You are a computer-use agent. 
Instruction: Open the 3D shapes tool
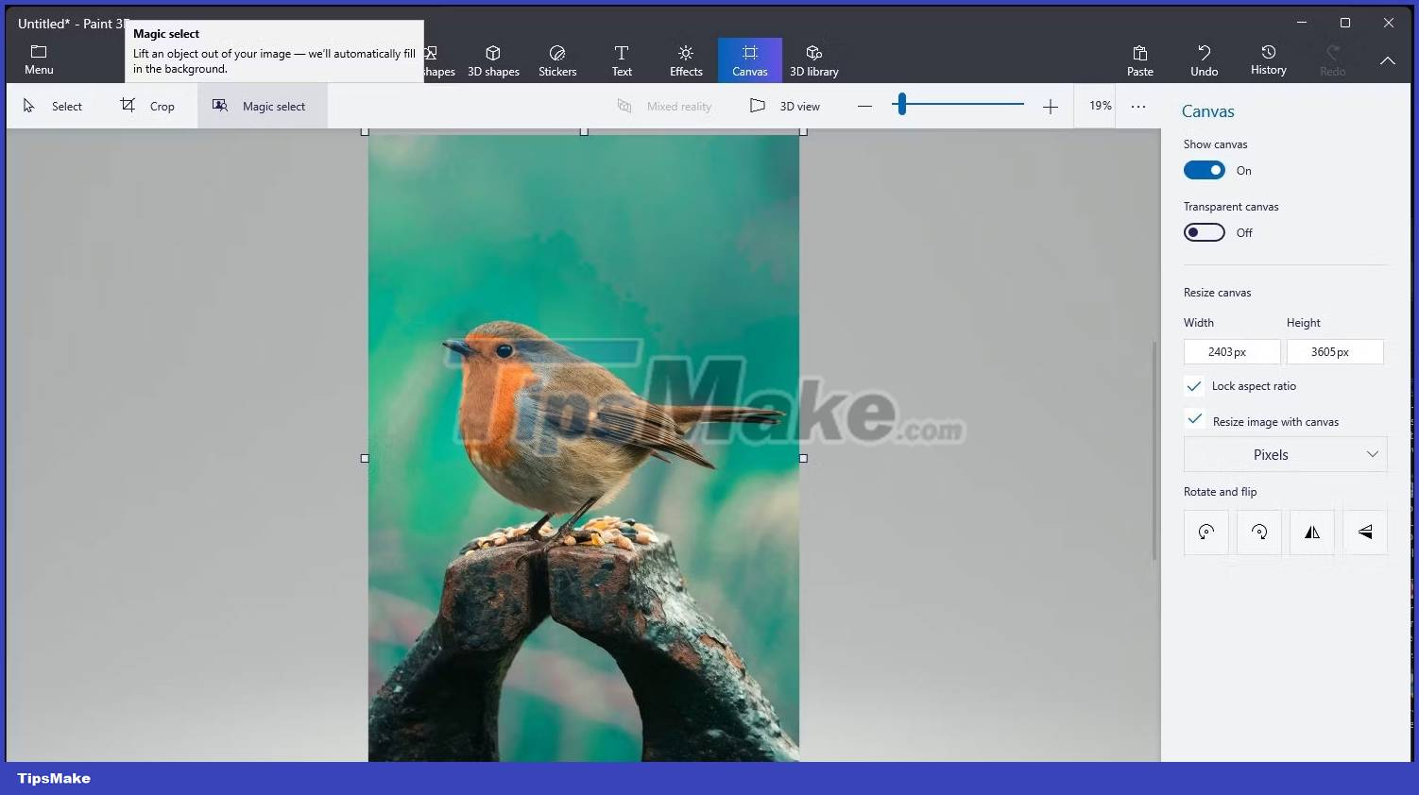click(493, 59)
